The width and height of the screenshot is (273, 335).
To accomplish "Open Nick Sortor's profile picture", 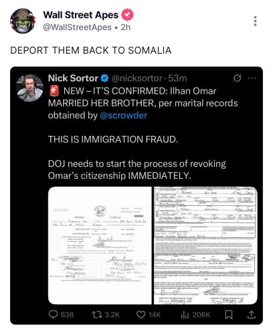I will pyautogui.click(x=29, y=88).
